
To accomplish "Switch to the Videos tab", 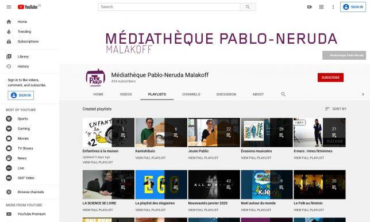I will 126,94.
